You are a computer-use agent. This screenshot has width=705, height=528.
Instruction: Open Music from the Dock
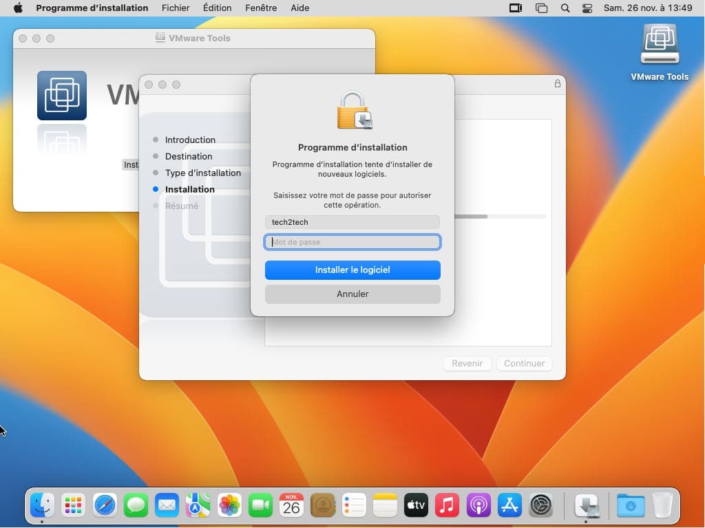[447, 505]
